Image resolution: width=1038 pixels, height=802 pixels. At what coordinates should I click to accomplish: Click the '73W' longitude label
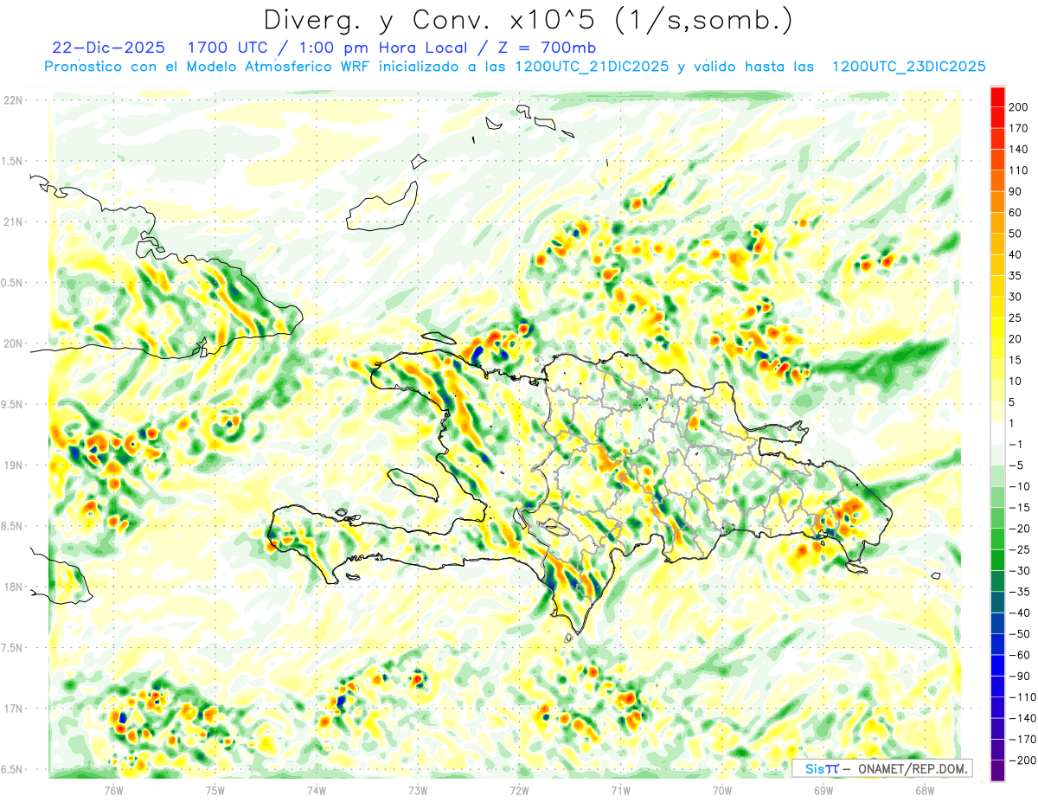[x=418, y=789]
